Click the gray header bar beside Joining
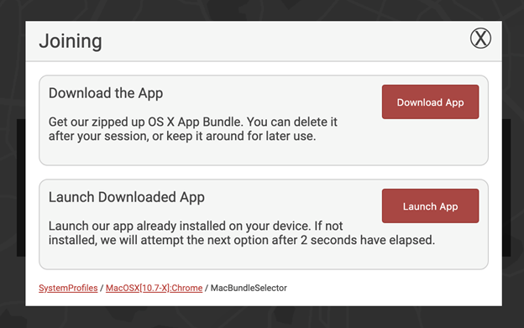 pos(284,41)
